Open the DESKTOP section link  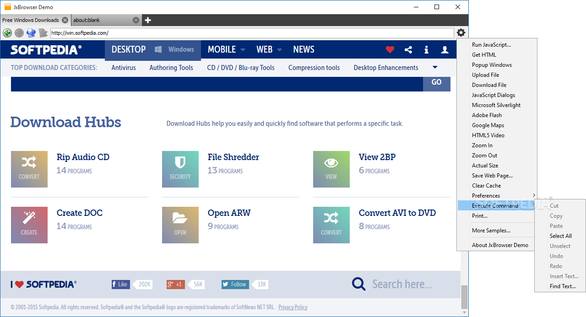click(x=129, y=49)
